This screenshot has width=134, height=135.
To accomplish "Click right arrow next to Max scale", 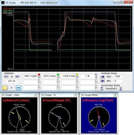I will [x=102, y=77].
